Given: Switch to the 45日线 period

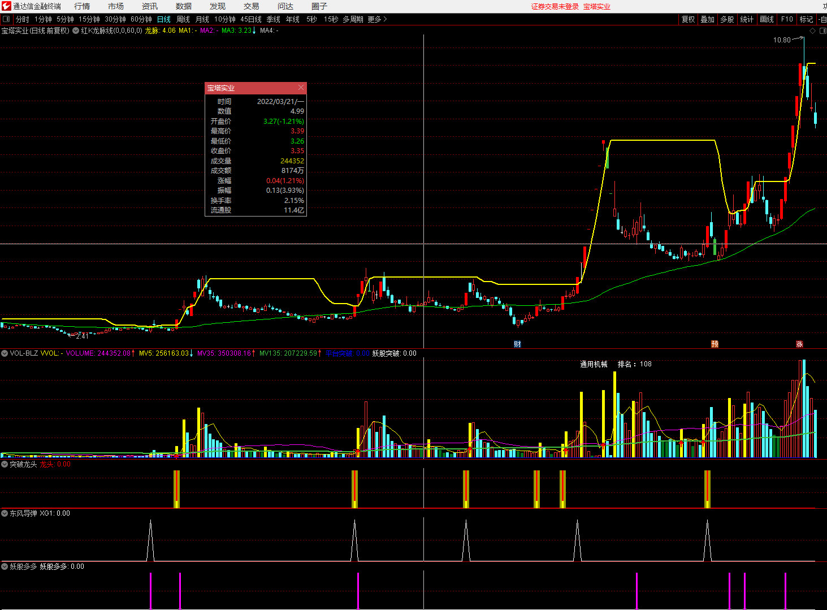Looking at the screenshot, I should (251, 19).
